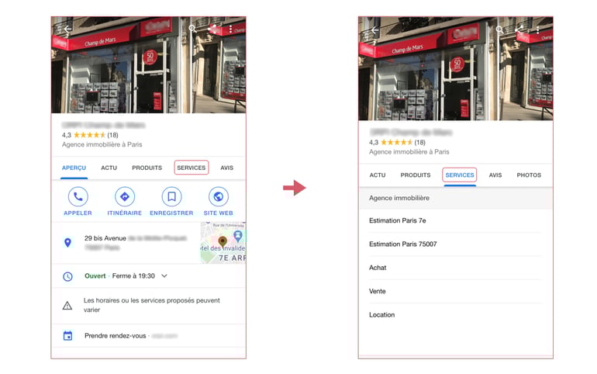Select Aperçu tab in left screen
This screenshot has height=374, width=597.
click(74, 168)
